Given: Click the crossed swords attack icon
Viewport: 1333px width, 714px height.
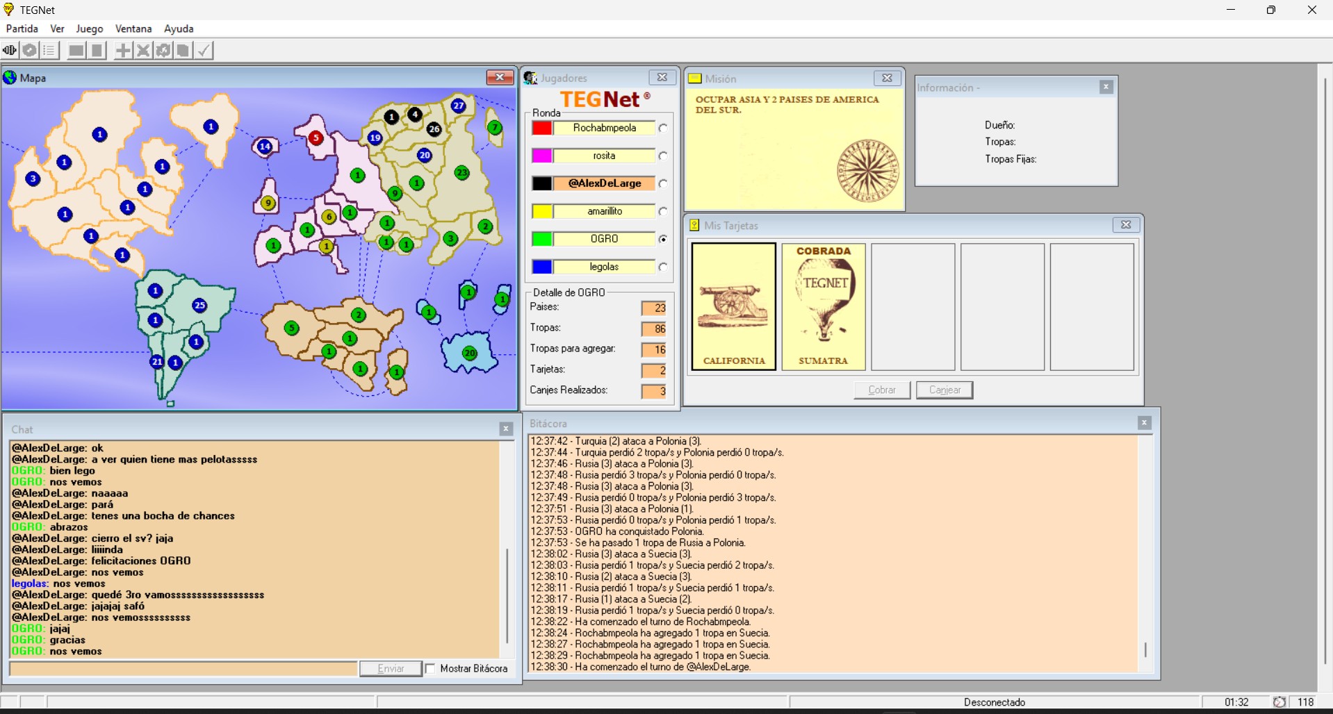Looking at the screenshot, I should (142, 51).
